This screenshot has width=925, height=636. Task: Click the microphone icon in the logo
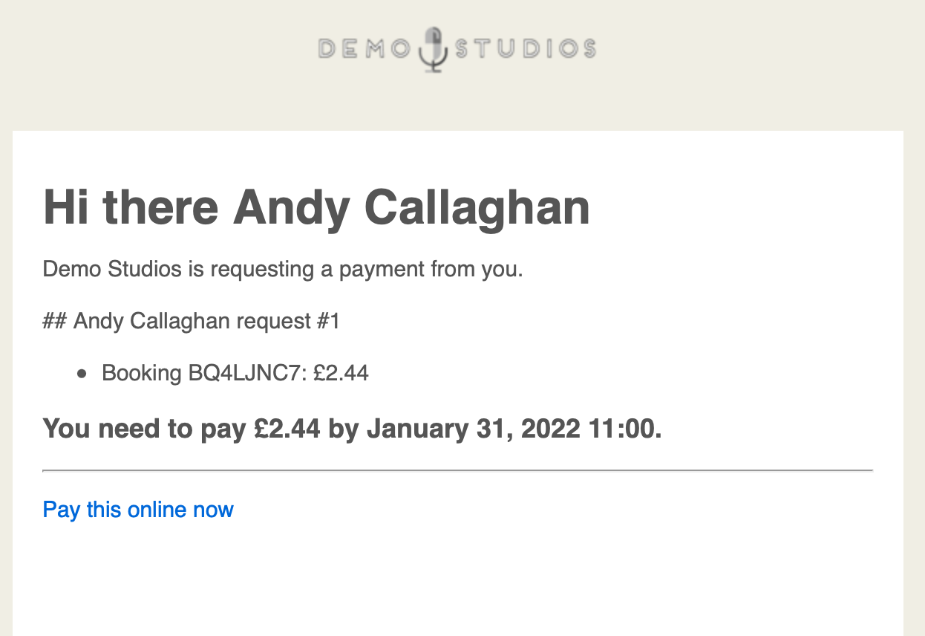(x=434, y=49)
